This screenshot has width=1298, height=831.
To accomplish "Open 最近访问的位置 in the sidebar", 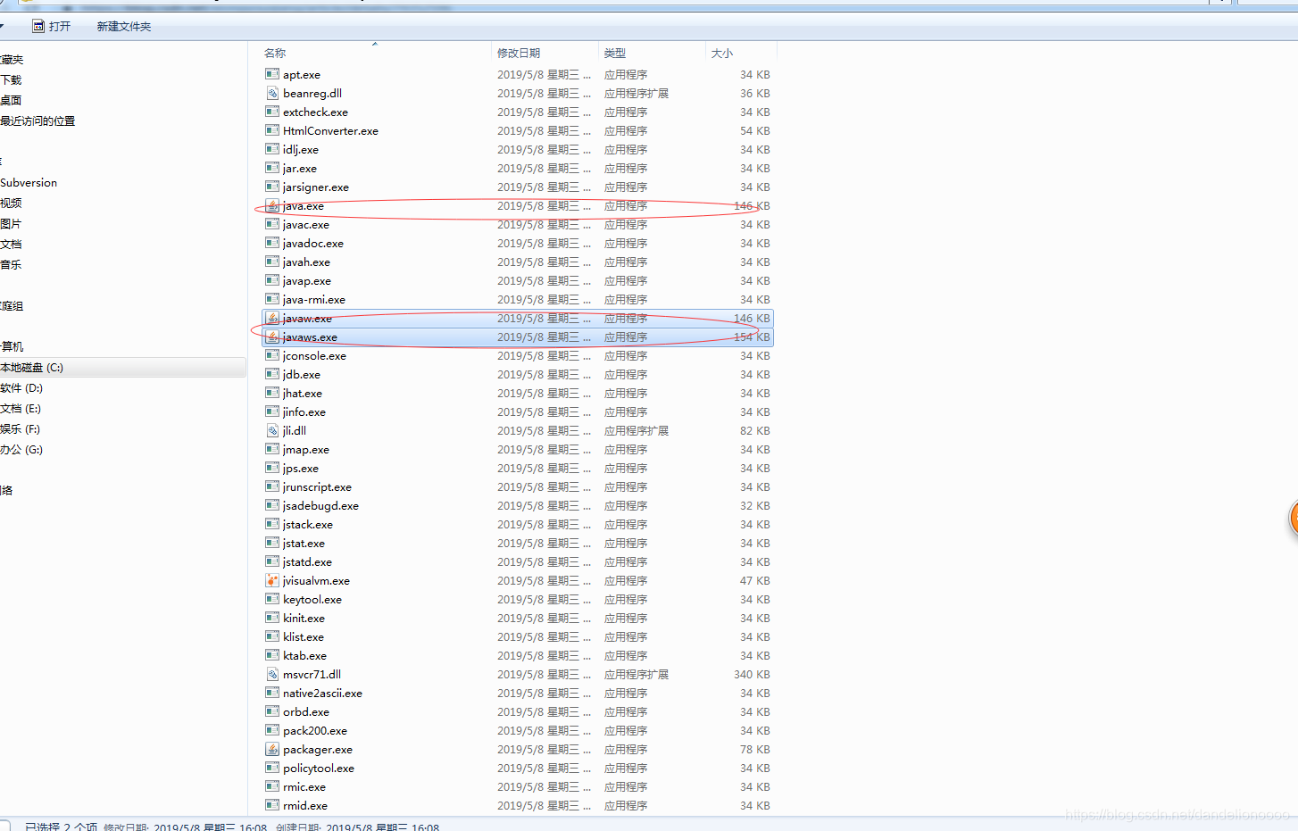I will coord(37,121).
